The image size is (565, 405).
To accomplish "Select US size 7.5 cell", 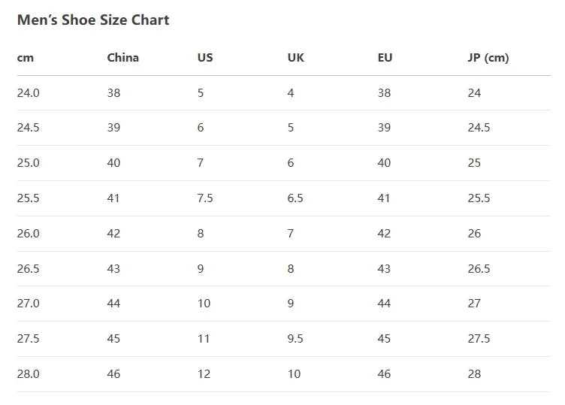I will pyautogui.click(x=205, y=198).
